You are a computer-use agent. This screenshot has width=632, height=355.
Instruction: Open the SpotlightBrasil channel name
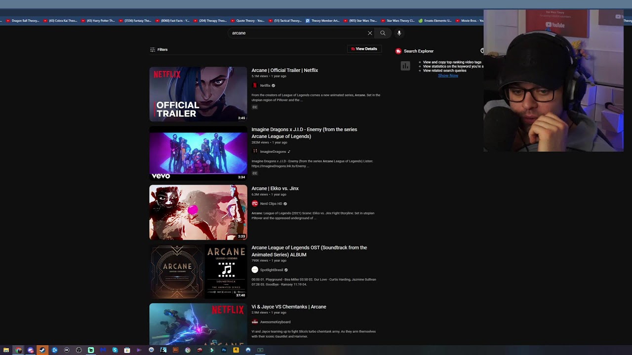pos(272,270)
